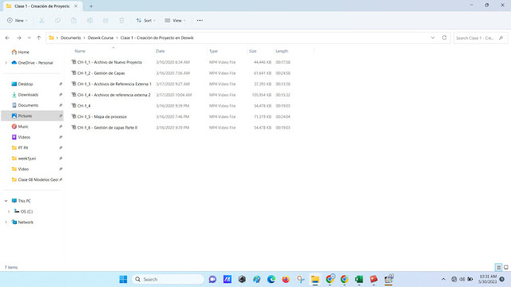Click the magnifier icon in the search box
The width and height of the screenshot is (511, 287).
(501, 38)
